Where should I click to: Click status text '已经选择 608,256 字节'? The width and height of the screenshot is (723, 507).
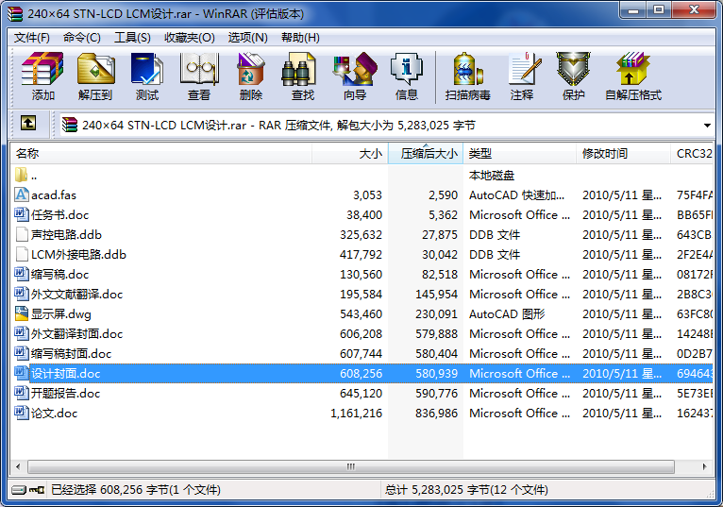click(109, 489)
